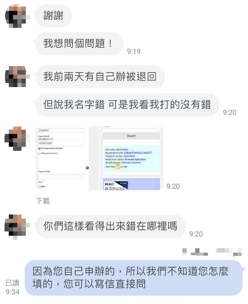Tap avatar next to 你們這樣看得出來錯在哪裡嗎

pos(16,226)
